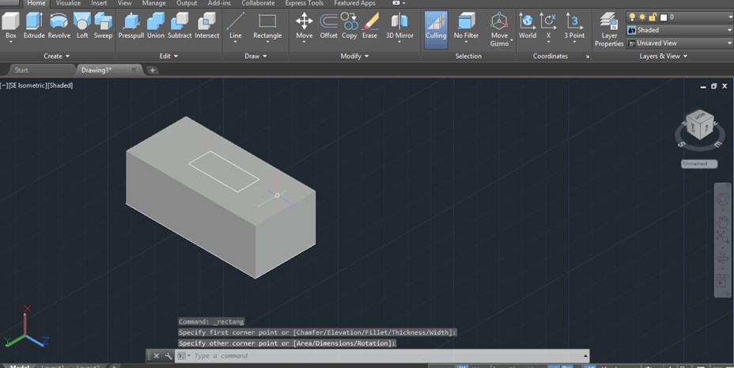Click the layer color swatch
This screenshot has height=368, width=734.
click(x=664, y=17)
